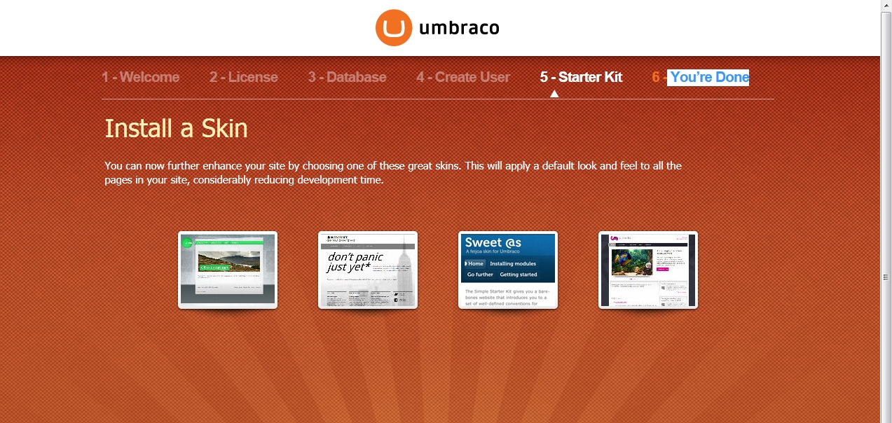Jump to step 6 - You're Done
Image resolution: width=892 pixels, height=423 pixels.
pos(701,77)
